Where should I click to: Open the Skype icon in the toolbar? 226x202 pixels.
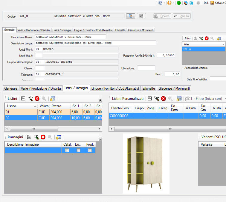pos(191,3)
